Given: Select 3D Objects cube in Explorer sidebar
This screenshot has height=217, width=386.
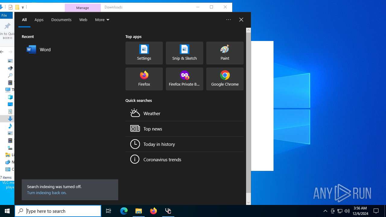Looking at the screenshot, I should (x=10, y=97).
